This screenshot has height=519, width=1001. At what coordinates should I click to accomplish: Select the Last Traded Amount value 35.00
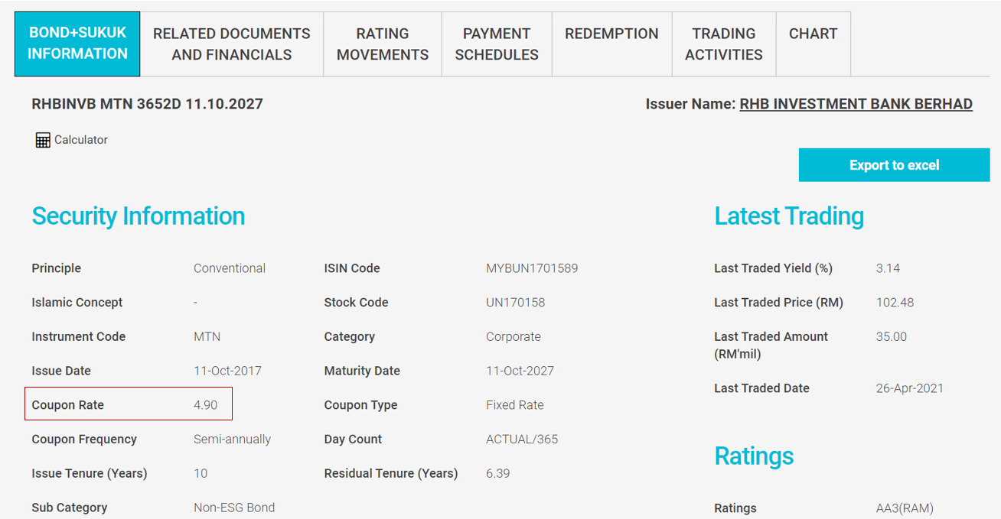click(x=892, y=336)
